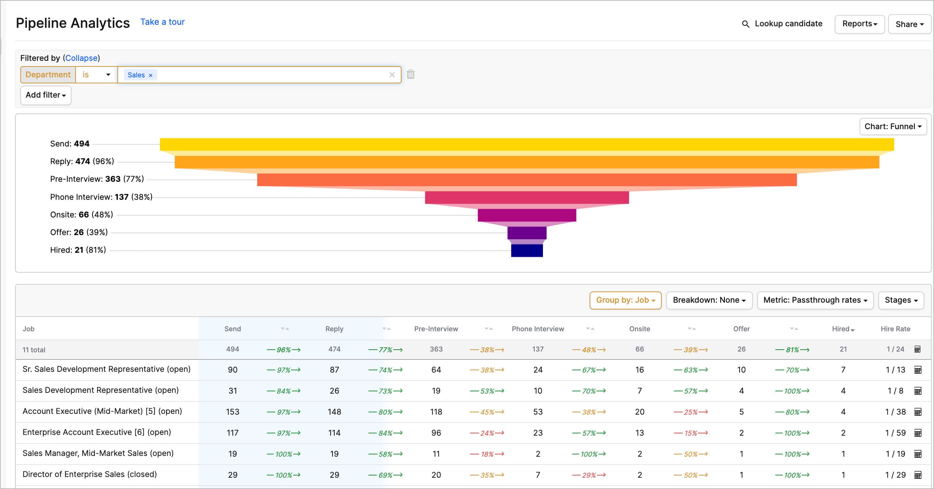Sort the table by the Send column arrows

point(285,328)
